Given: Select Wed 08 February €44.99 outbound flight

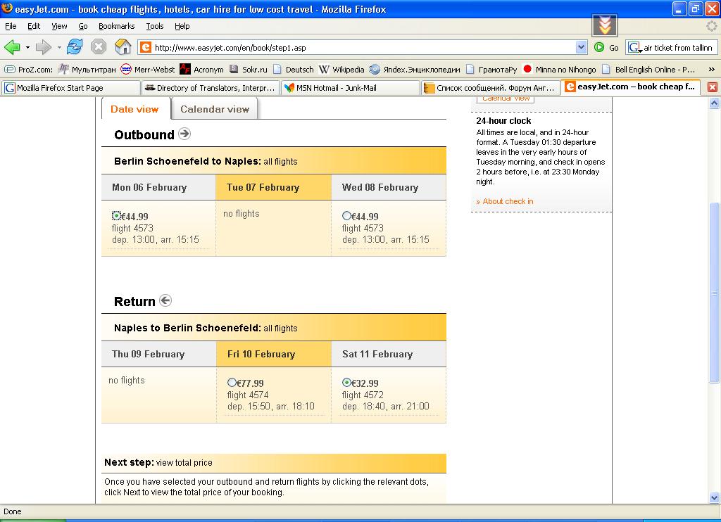Looking at the screenshot, I should point(346,215).
